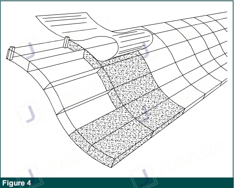235x188 pixels.
Task: Click the 'Figure 4' caption text
Action: point(17,183)
